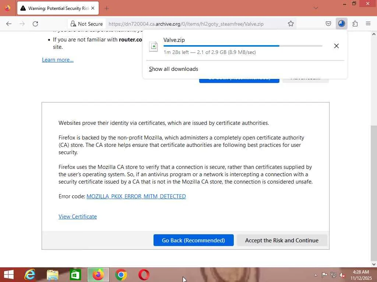Click the muted volume tray icon

342,275
